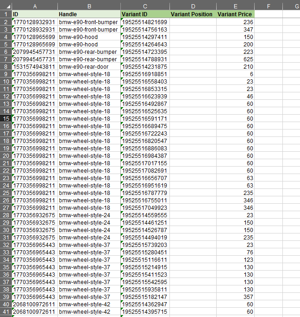
Task: Select column D header
Action: point(193,6)
